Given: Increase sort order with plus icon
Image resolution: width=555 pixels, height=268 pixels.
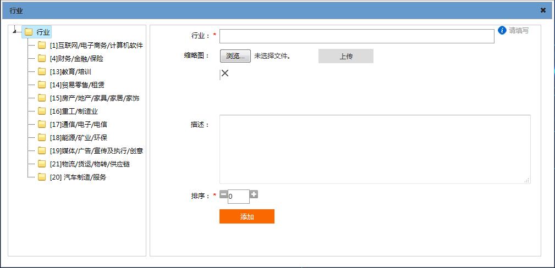Looking at the screenshot, I should (254, 194).
